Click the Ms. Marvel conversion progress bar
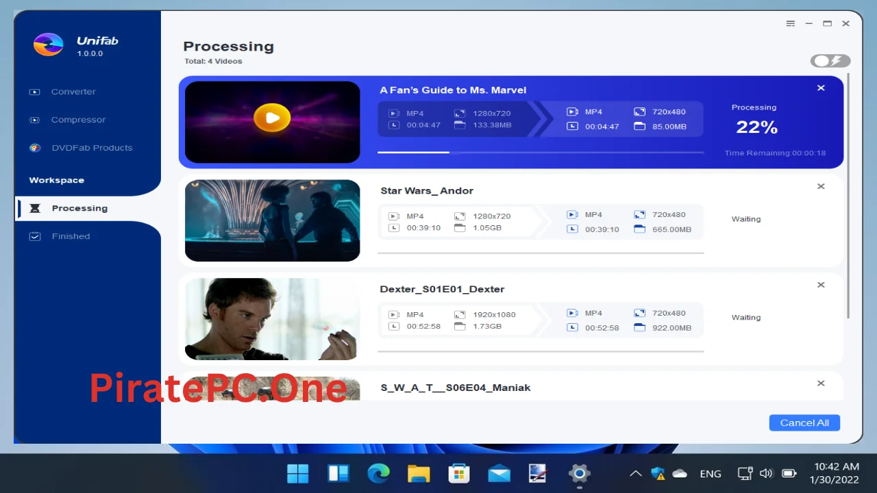Viewport: 877px width, 493px height. 541,152
